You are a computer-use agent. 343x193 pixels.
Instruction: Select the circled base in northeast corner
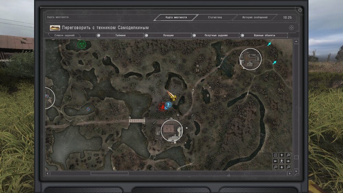coord(250,59)
